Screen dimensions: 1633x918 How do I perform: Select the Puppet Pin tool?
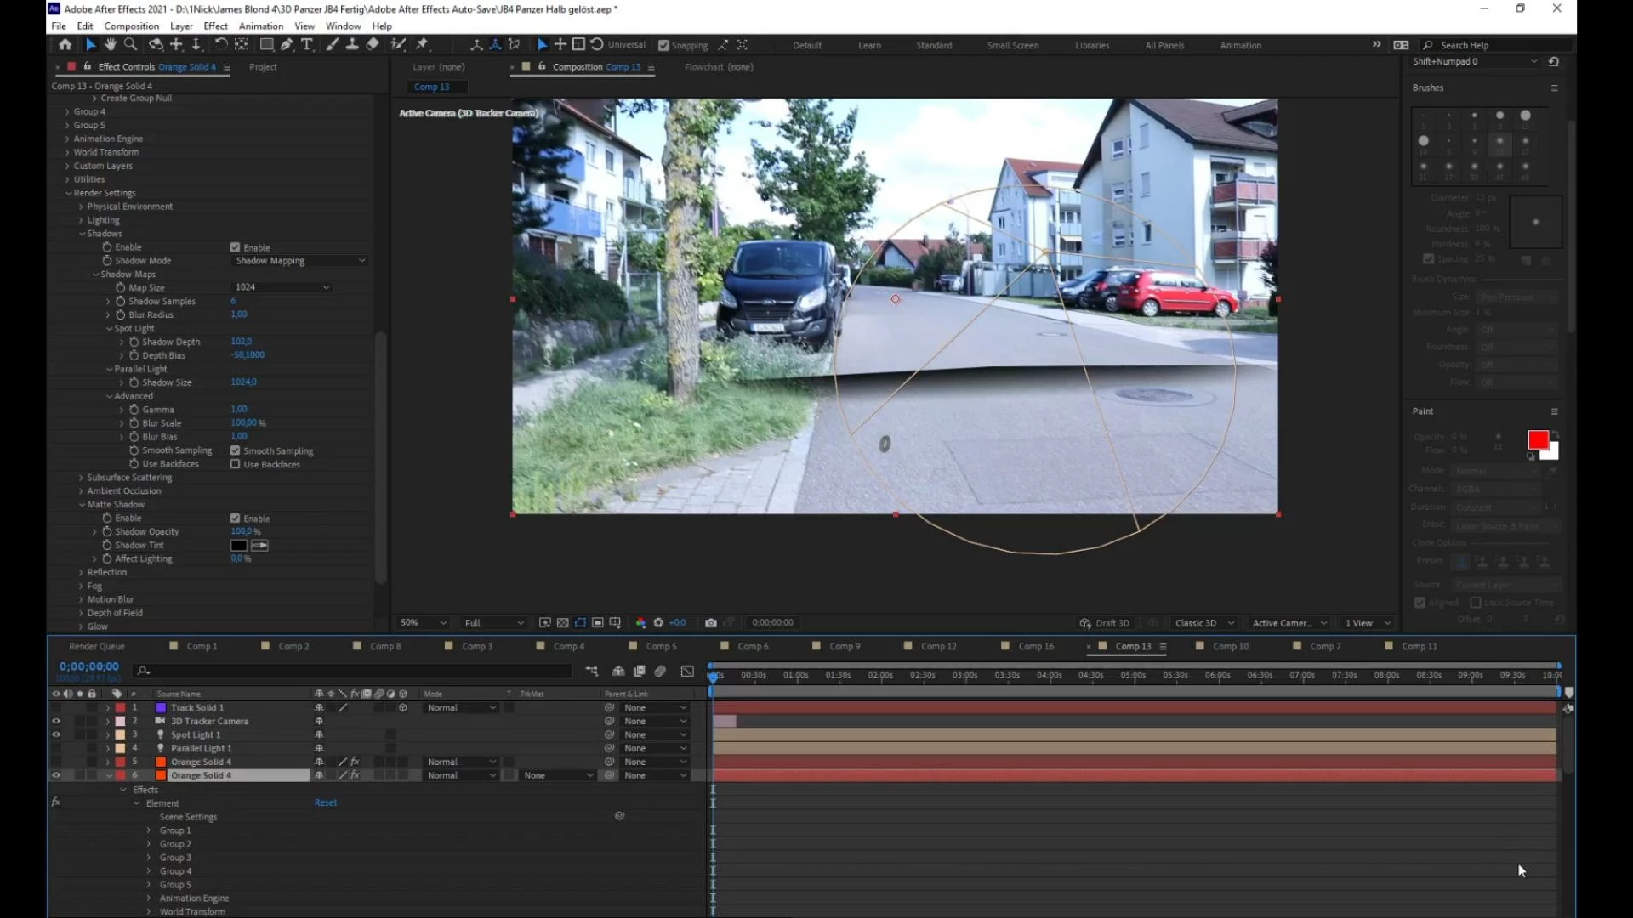point(422,45)
